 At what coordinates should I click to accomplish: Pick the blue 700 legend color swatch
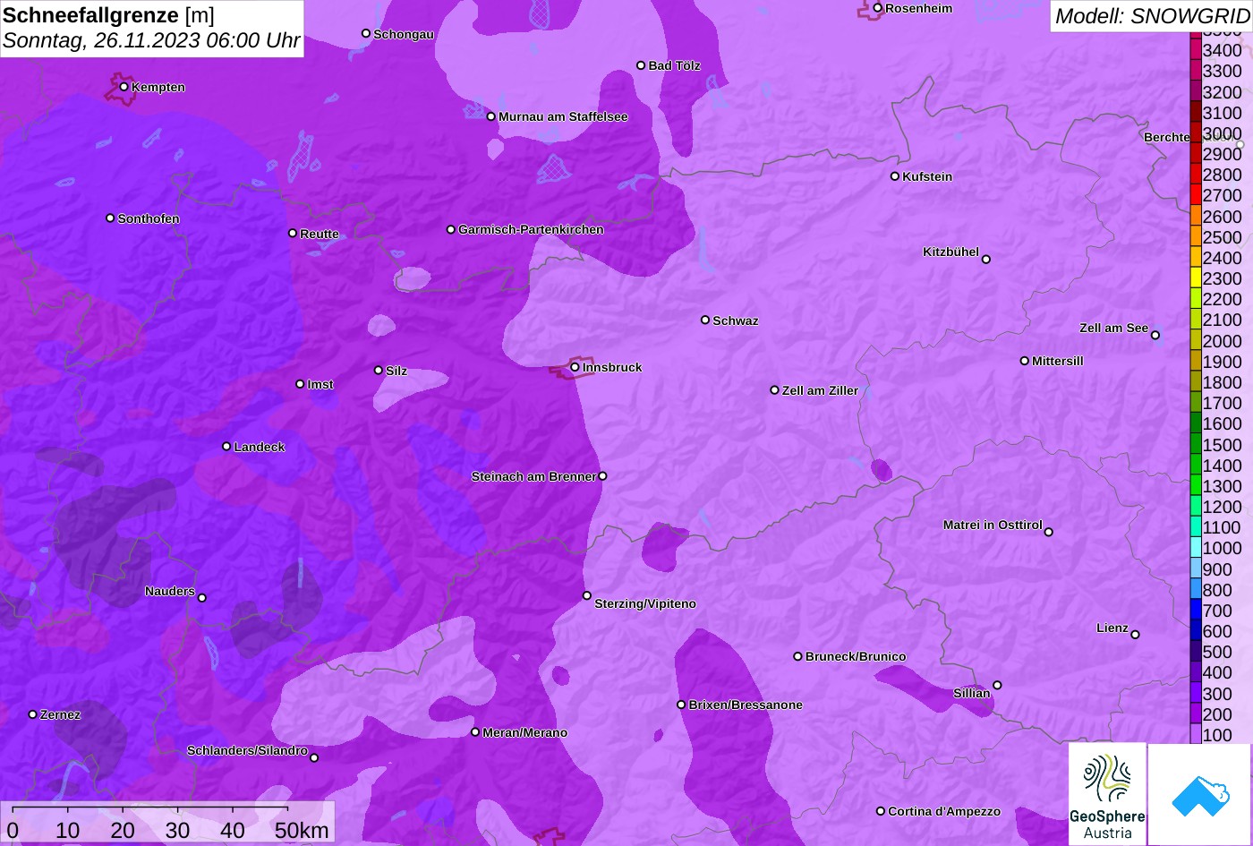click(x=1196, y=611)
